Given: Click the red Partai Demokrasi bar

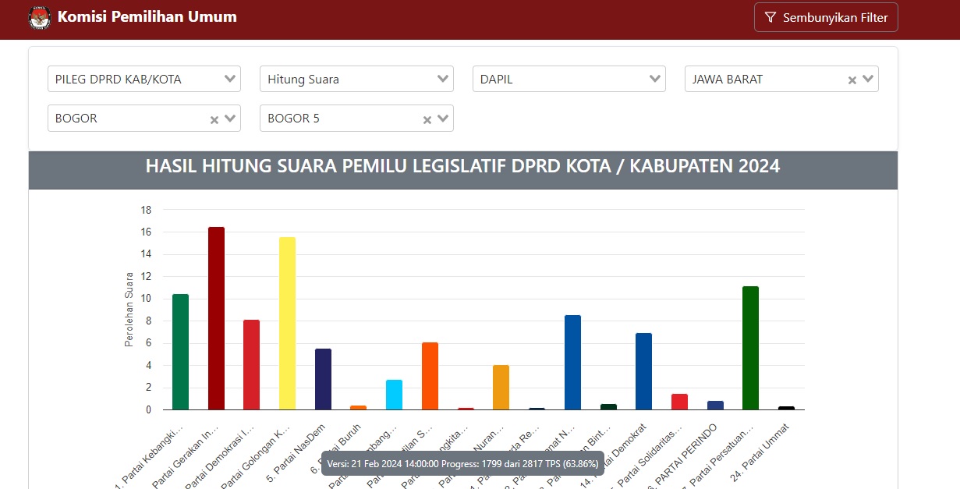Looking at the screenshot, I should pos(251,364).
